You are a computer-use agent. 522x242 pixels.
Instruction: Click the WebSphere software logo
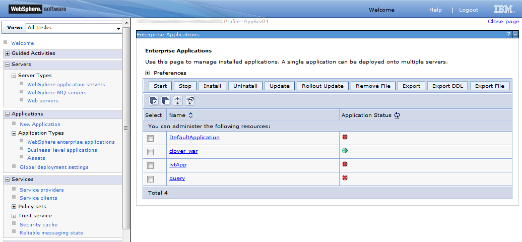click(x=37, y=9)
